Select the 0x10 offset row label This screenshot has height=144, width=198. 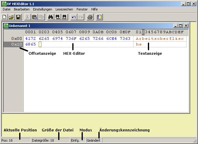[16, 44]
